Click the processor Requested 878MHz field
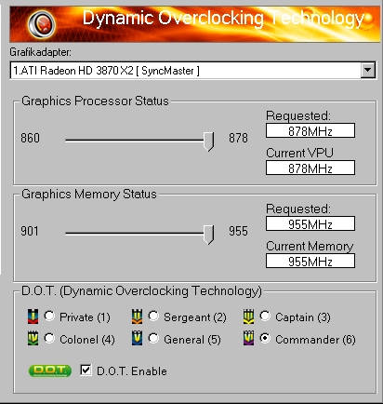Image resolution: width=383 pixels, height=404 pixels. 310,130
